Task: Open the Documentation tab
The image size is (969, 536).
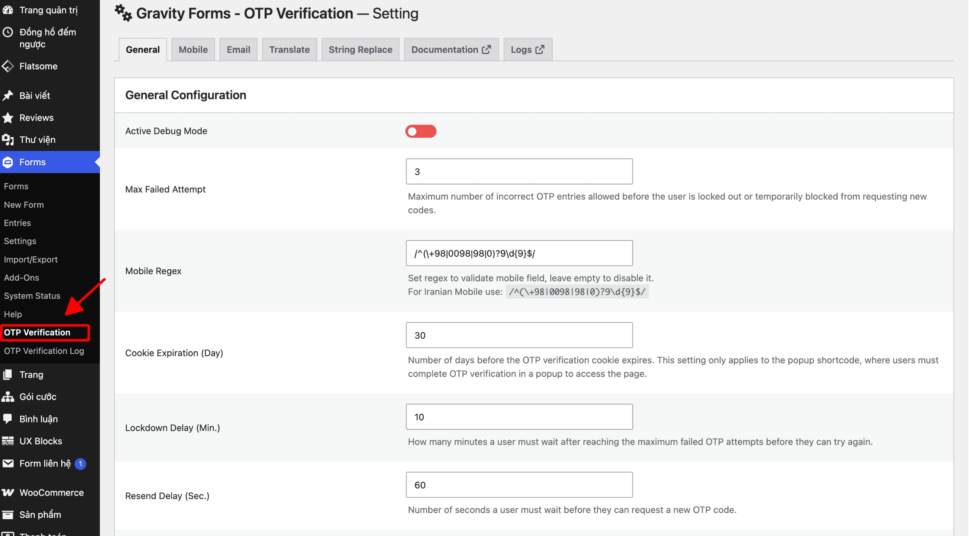Action: pyautogui.click(x=451, y=50)
